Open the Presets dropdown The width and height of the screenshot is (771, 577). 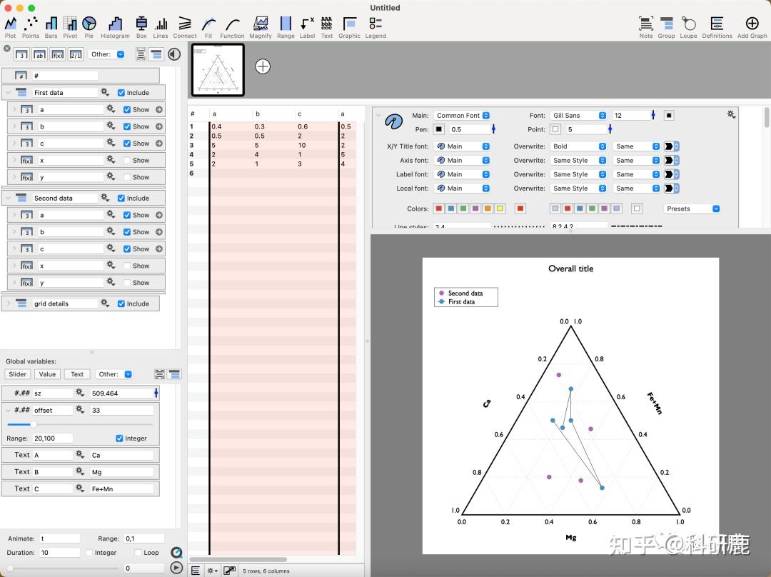point(691,208)
